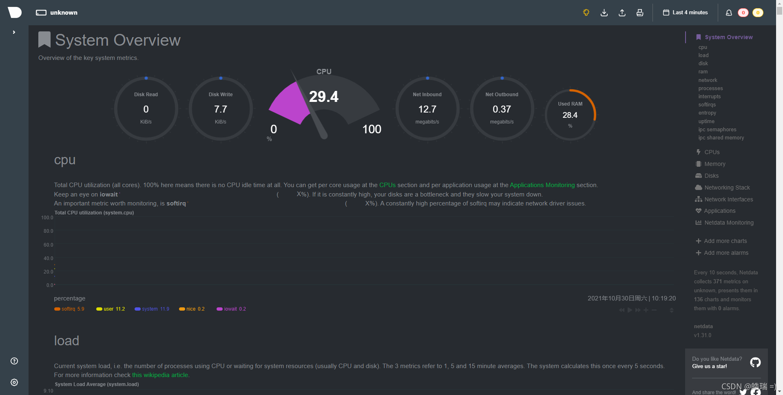Jump to 'cpu' in right menu

point(703,47)
